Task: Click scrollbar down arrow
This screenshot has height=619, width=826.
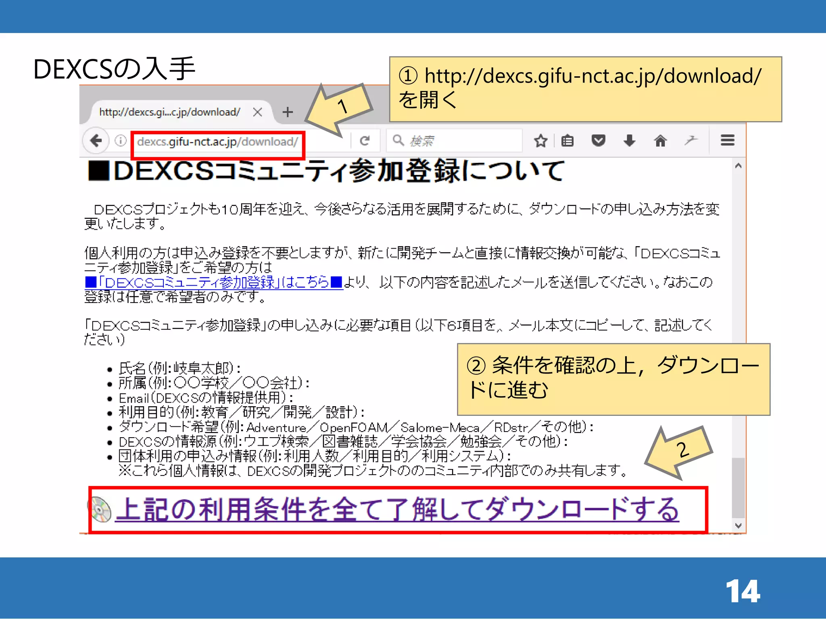Action: [738, 526]
